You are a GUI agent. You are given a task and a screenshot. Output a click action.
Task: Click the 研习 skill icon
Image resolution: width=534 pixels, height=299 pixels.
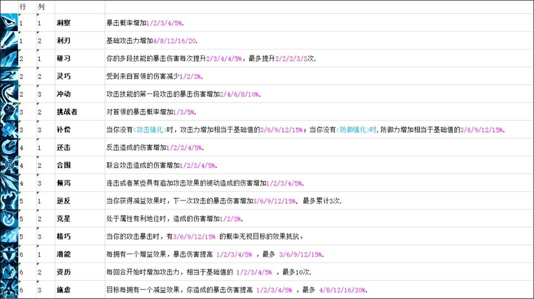9,58
